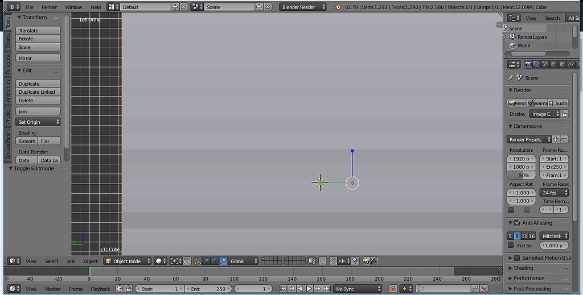
Task: Select the rotate manipulator arc icon
Action: pyautogui.click(x=215, y=261)
